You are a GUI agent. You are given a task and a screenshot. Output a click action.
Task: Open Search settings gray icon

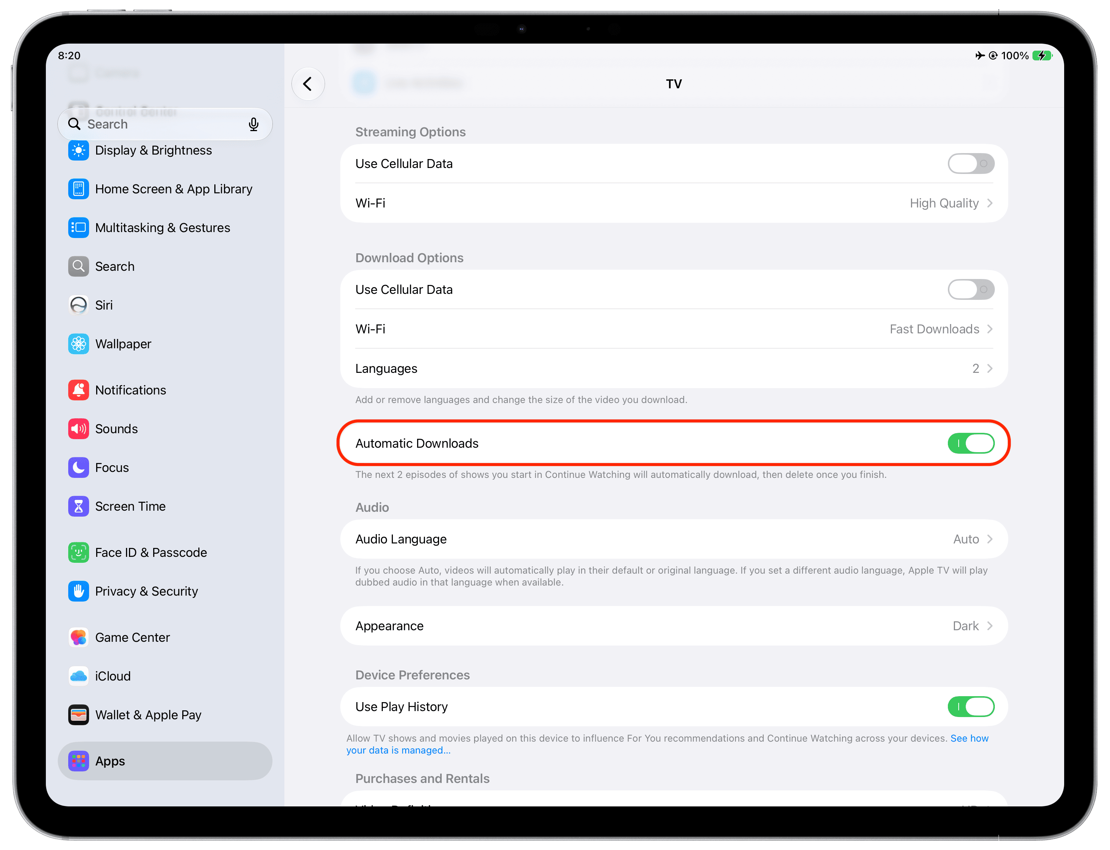pos(78,267)
